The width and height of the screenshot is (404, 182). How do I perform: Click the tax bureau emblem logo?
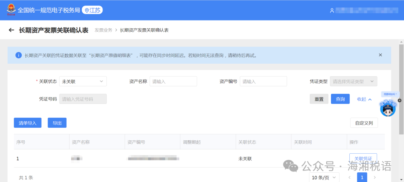[x=11, y=10]
